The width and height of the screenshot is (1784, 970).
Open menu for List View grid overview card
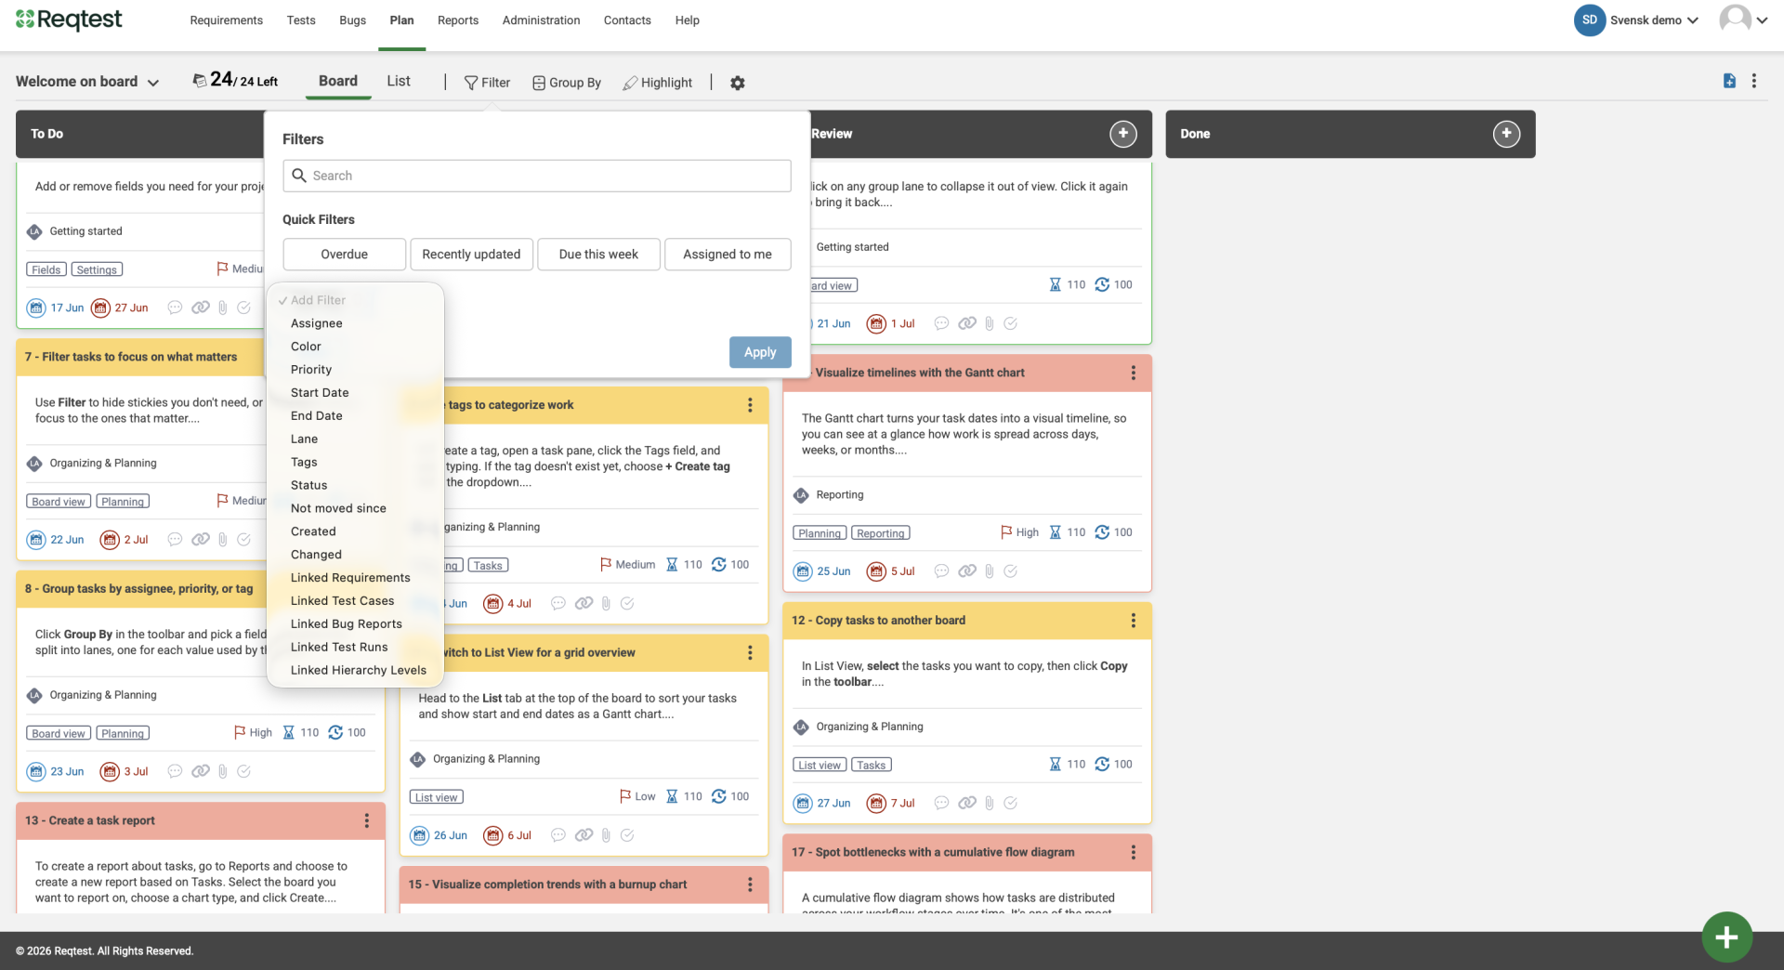750,652
